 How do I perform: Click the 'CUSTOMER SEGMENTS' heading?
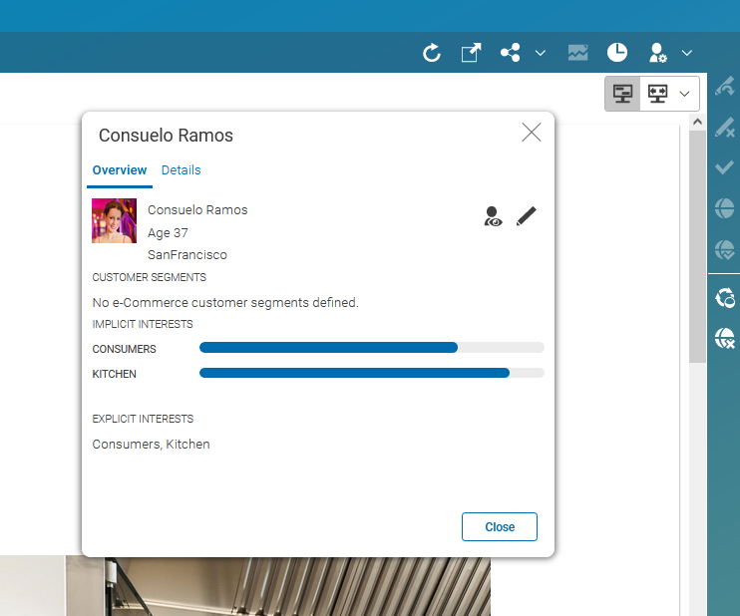tap(150, 277)
